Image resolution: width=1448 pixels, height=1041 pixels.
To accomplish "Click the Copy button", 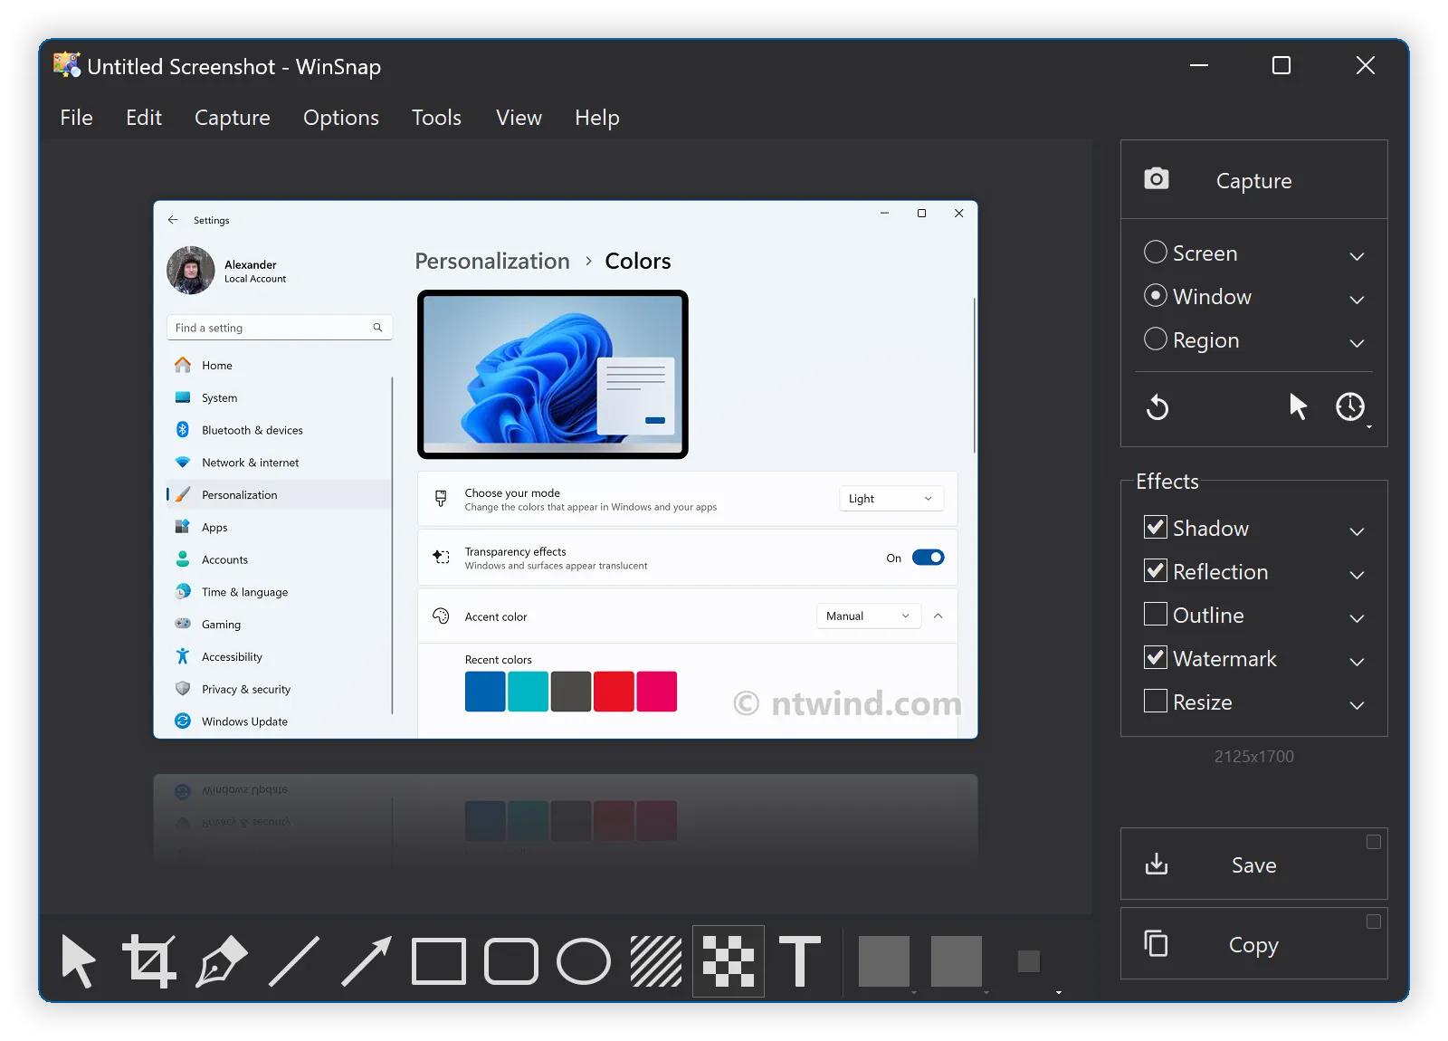I will point(1254,943).
